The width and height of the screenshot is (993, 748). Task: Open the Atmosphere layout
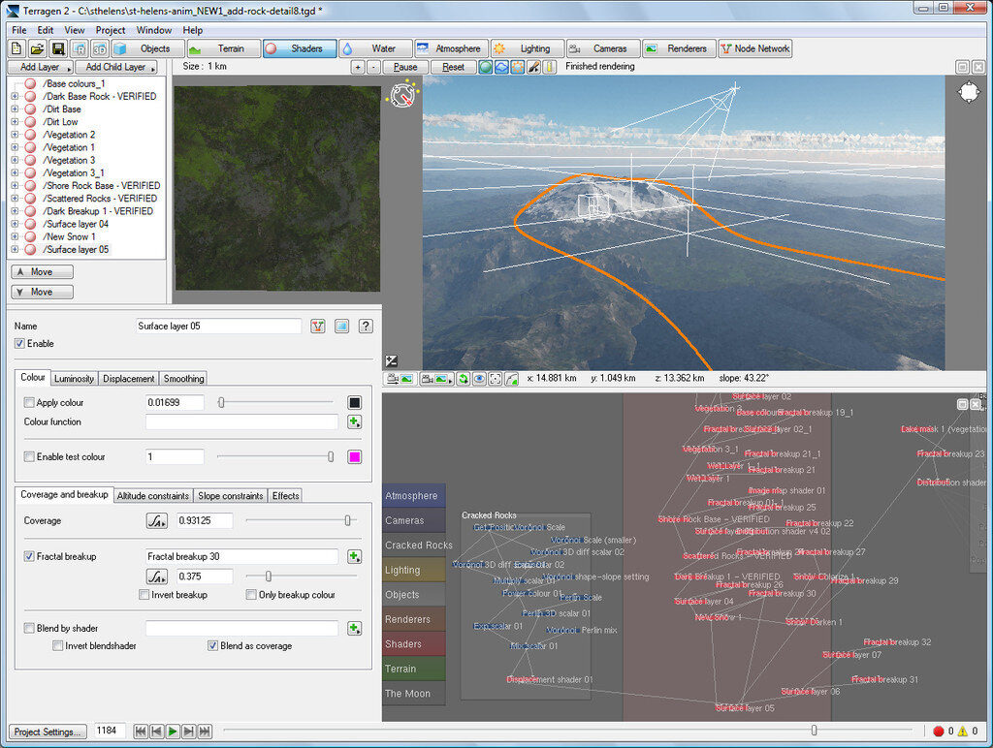click(x=452, y=47)
